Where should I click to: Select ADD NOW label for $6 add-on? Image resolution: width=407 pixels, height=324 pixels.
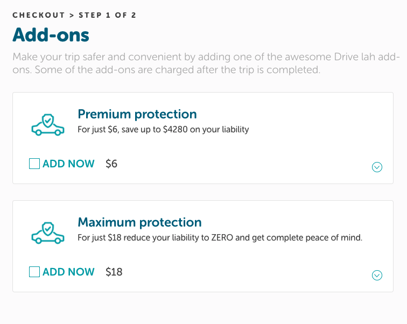pyautogui.click(x=68, y=164)
